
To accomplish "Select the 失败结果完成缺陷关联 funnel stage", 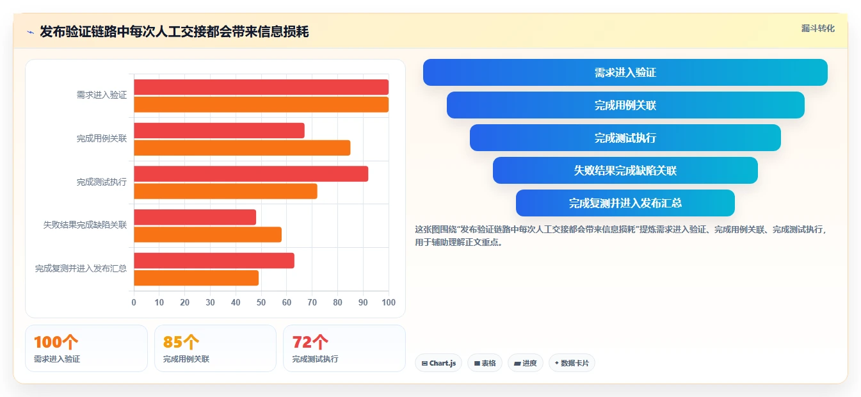I will (x=625, y=170).
